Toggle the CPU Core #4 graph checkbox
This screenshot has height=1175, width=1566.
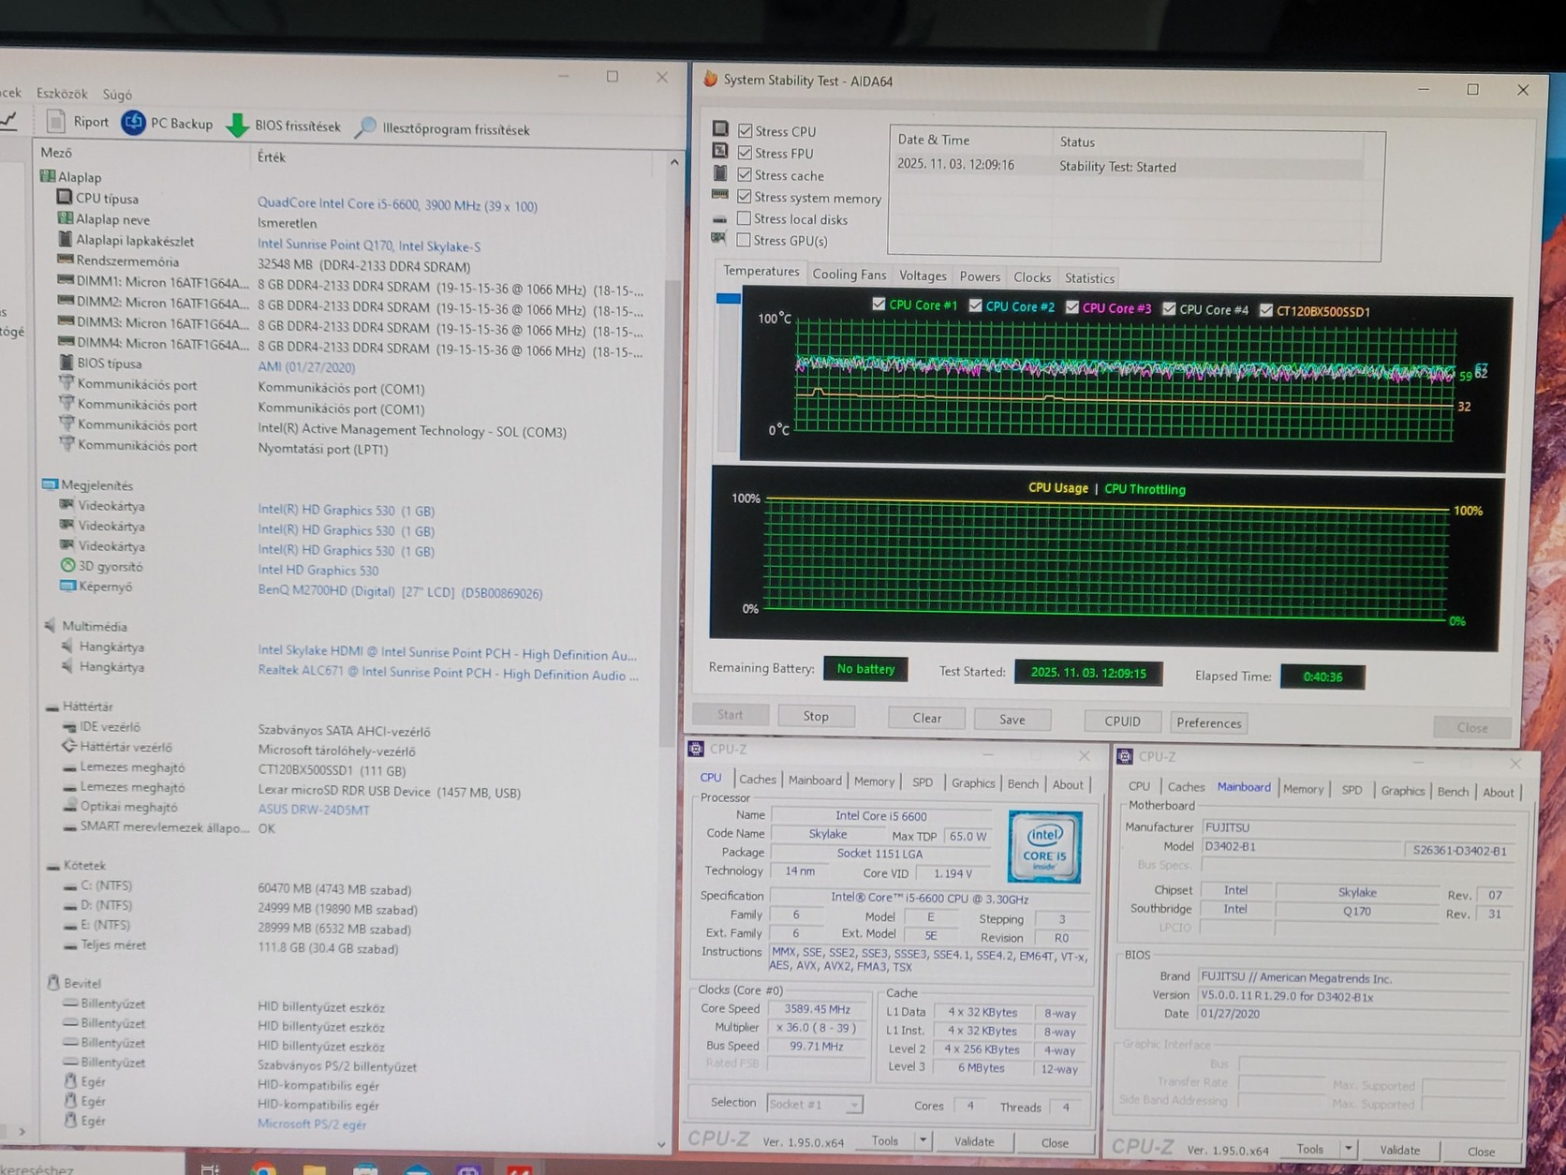click(x=1169, y=308)
